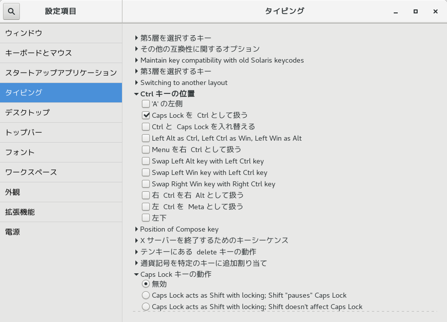Expand 'Switching to another layout' options
This screenshot has width=447, height=322.
[136, 82]
